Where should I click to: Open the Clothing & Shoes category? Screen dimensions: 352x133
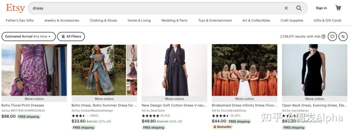(x=103, y=20)
